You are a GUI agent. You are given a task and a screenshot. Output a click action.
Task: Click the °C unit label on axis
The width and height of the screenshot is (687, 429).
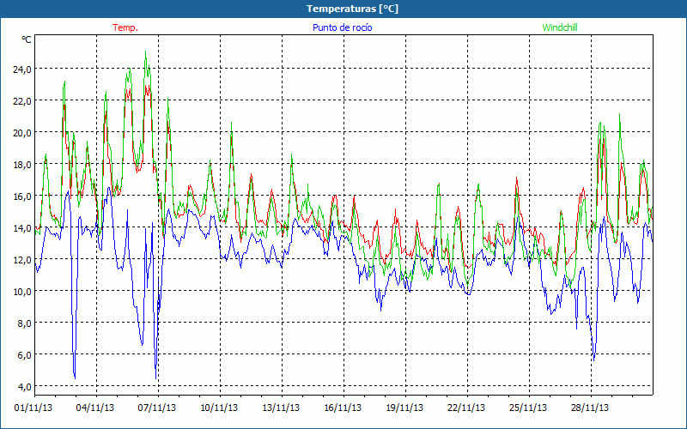coord(27,39)
